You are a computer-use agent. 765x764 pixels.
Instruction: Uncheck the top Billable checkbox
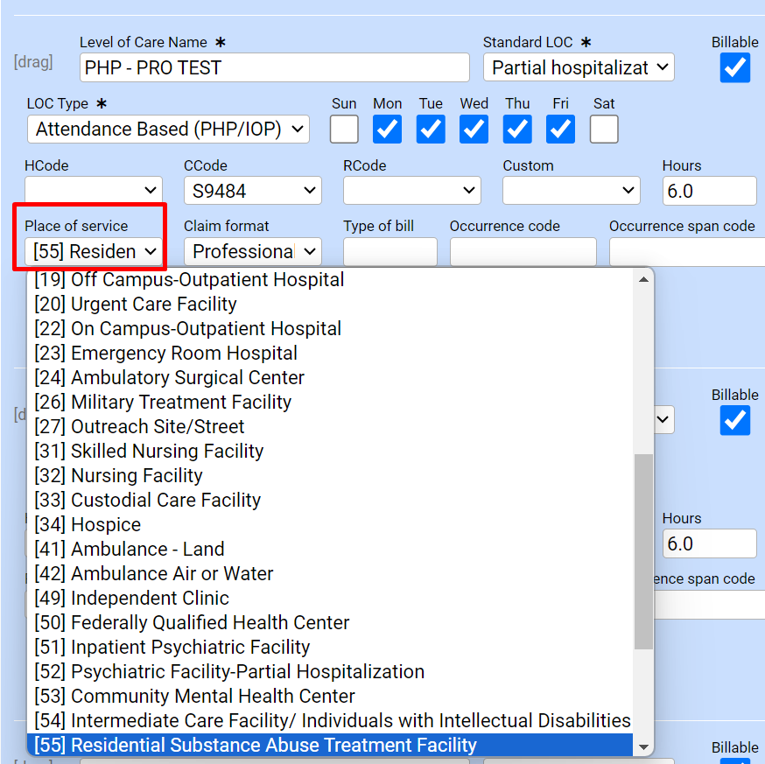pos(734,67)
